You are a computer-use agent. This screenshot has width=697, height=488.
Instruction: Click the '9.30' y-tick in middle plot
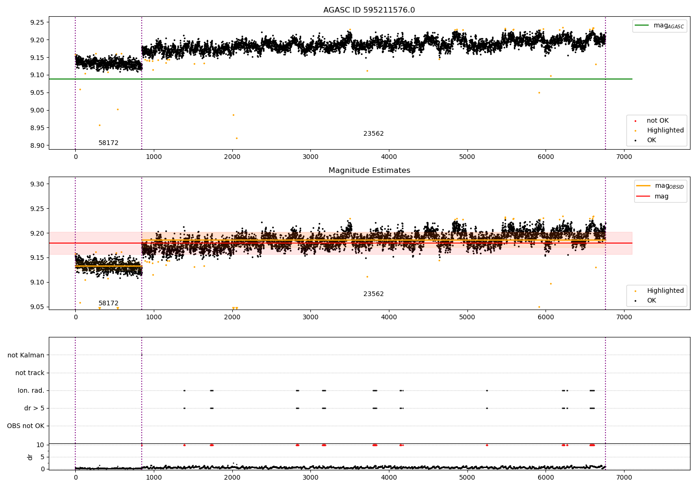pyautogui.click(x=37, y=185)
